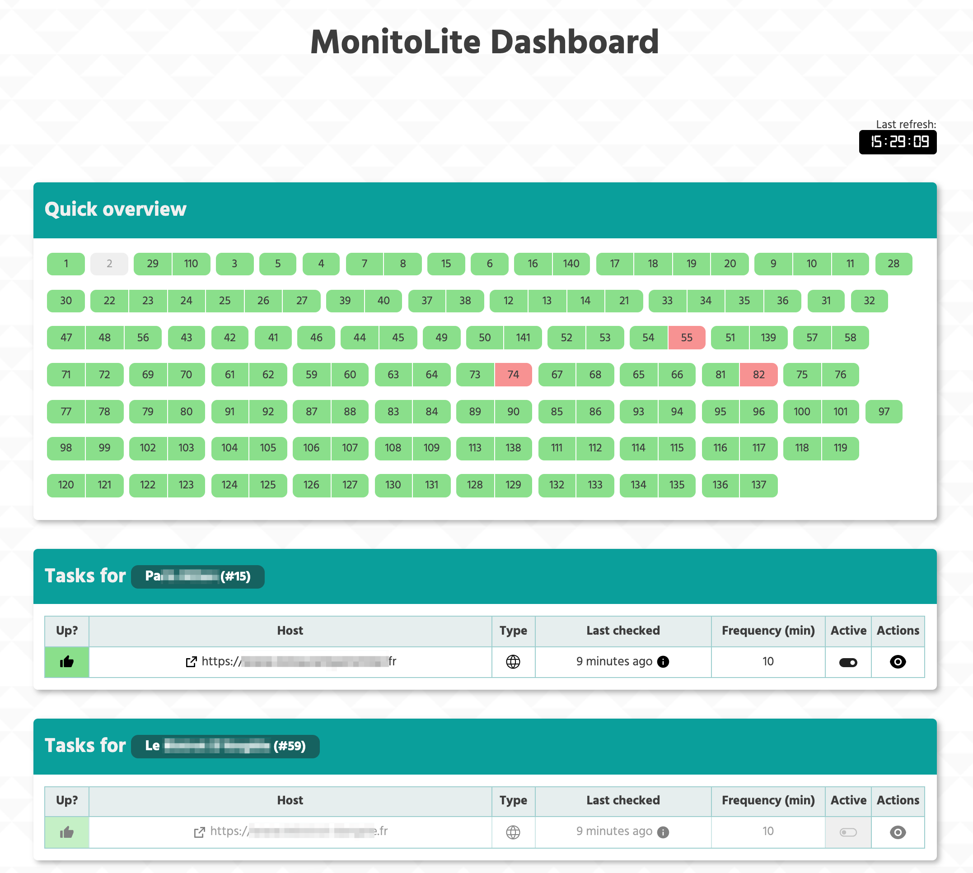Click the thumbs-up status icon for task #15
973x873 pixels.
(67, 662)
